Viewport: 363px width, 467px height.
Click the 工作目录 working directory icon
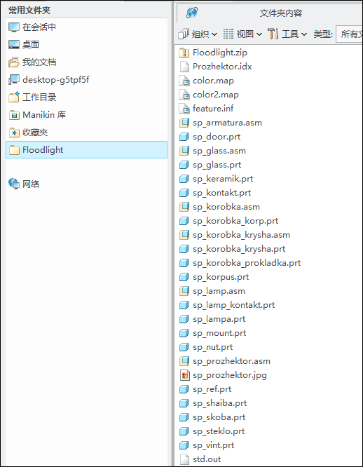tap(14, 97)
